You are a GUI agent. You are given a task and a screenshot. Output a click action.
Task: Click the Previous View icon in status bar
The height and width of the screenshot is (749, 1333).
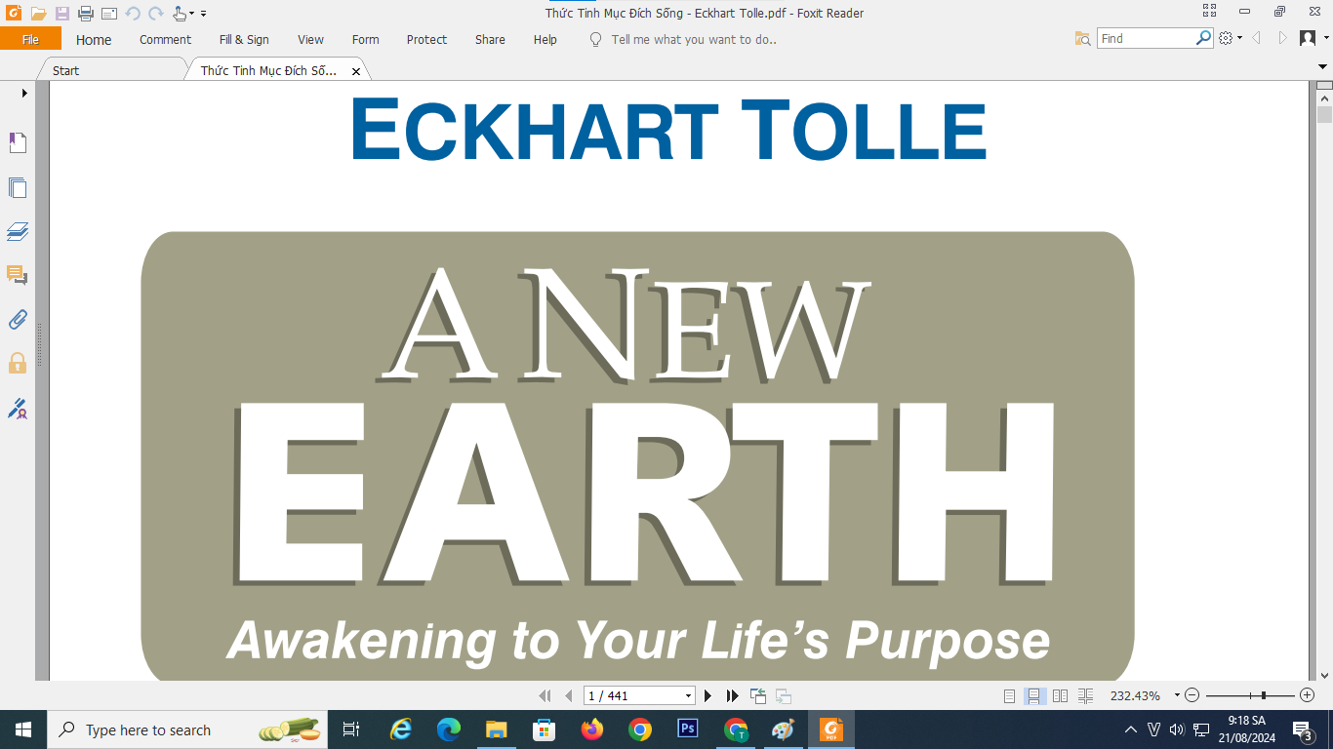tap(758, 695)
